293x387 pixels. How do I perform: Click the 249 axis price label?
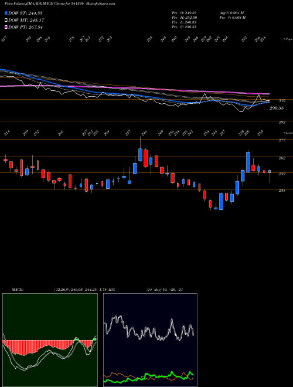282,174
